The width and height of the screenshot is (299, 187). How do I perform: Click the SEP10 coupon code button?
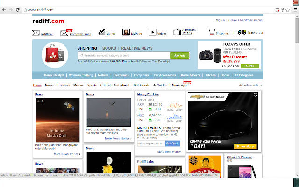click(x=250, y=66)
